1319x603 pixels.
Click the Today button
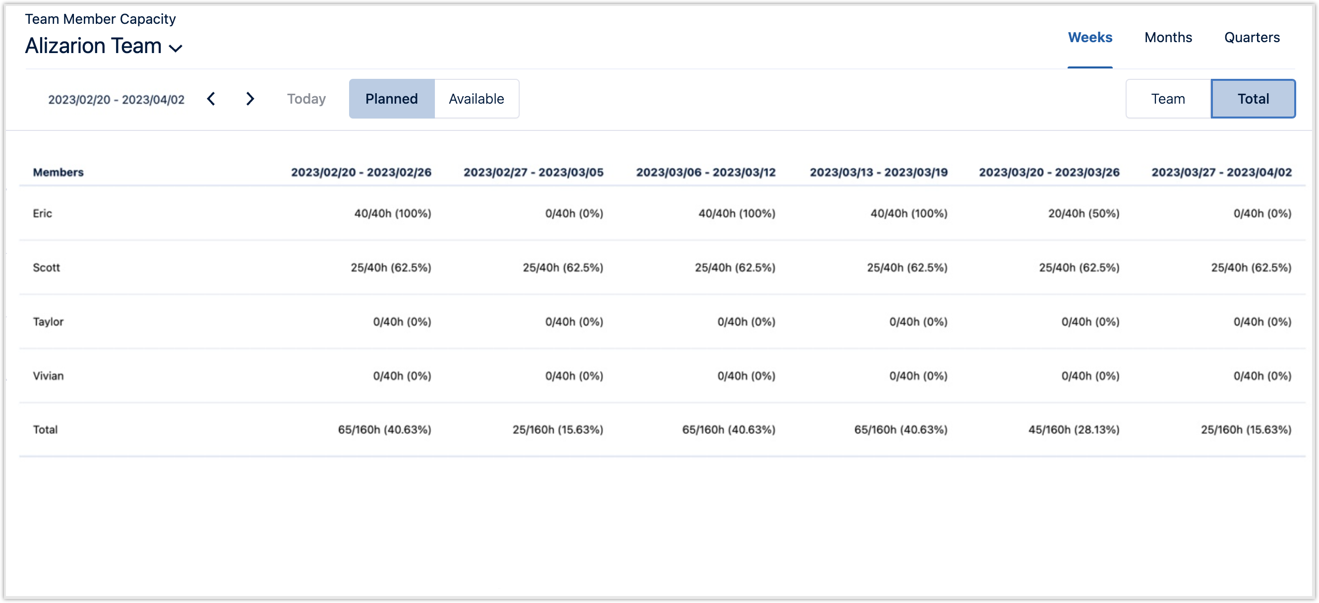(x=306, y=99)
